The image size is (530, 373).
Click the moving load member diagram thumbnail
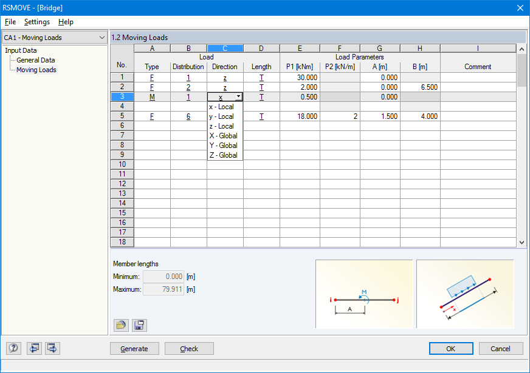pyautogui.click(x=465, y=294)
